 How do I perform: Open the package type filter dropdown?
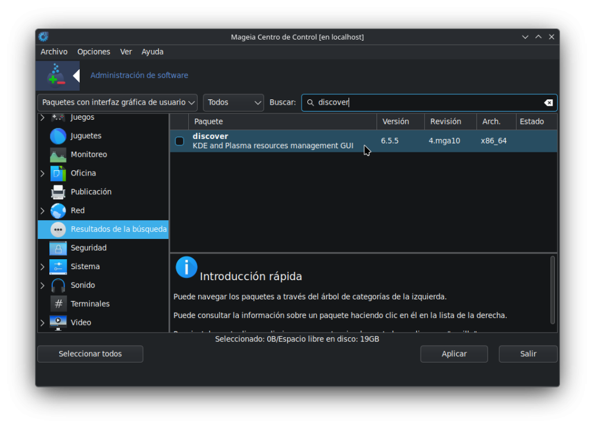(117, 102)
